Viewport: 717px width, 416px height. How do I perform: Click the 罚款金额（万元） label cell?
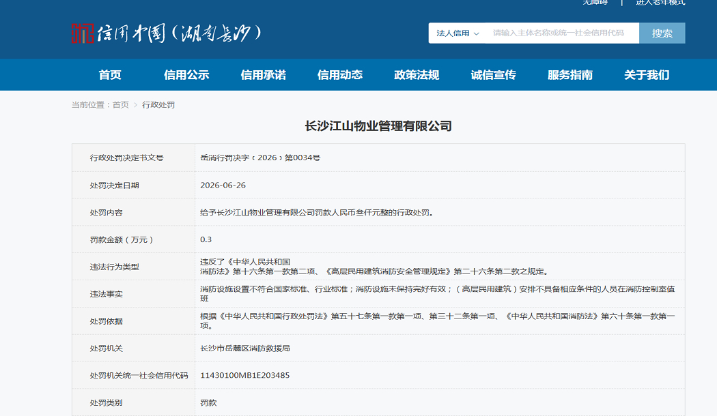coord(134,239)
